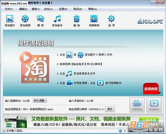Viewport: 166px width, 134px height.
Task: Open the 注册(R) menu
Action: click(x=63, y=9)
